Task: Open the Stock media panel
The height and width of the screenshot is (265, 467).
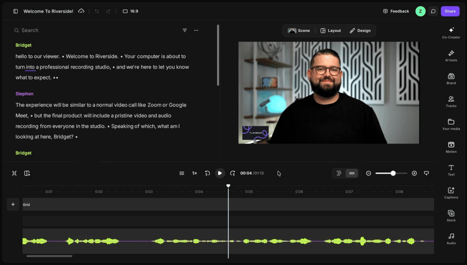Action: [x=451, y=216]
